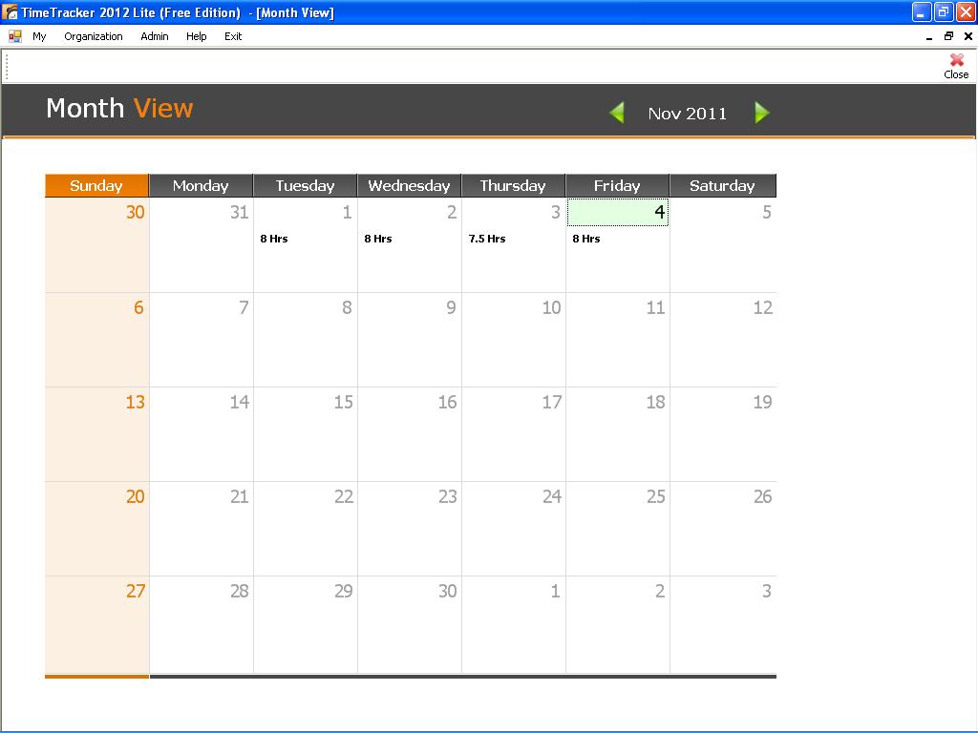Click the 8 Hrs entry on Tuesday 1

click(274, 239)
